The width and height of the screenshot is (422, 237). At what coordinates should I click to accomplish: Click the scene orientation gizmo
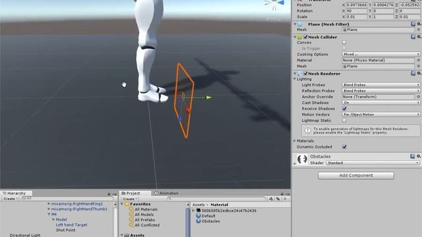coord(274,4)
